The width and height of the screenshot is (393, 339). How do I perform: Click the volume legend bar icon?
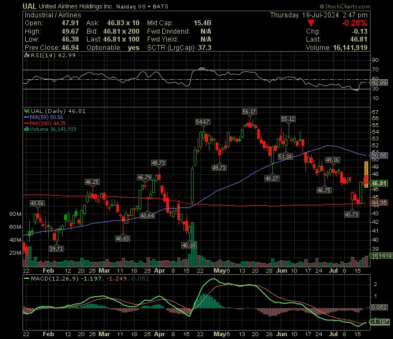26,129
